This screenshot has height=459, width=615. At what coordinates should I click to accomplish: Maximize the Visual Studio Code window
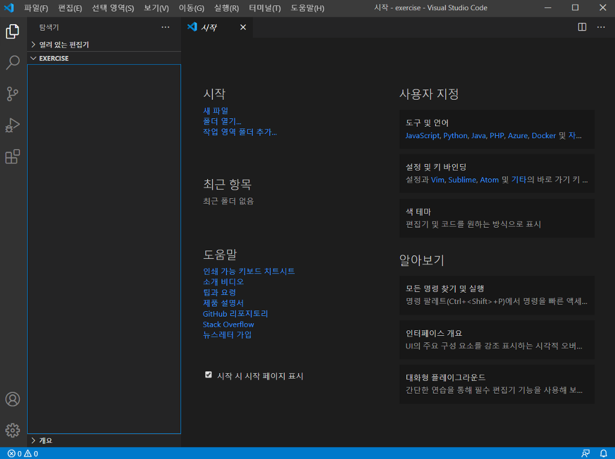[575, 7]
